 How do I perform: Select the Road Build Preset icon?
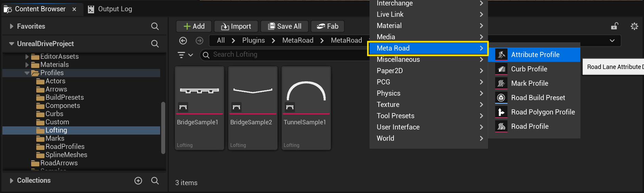(501, 98)
